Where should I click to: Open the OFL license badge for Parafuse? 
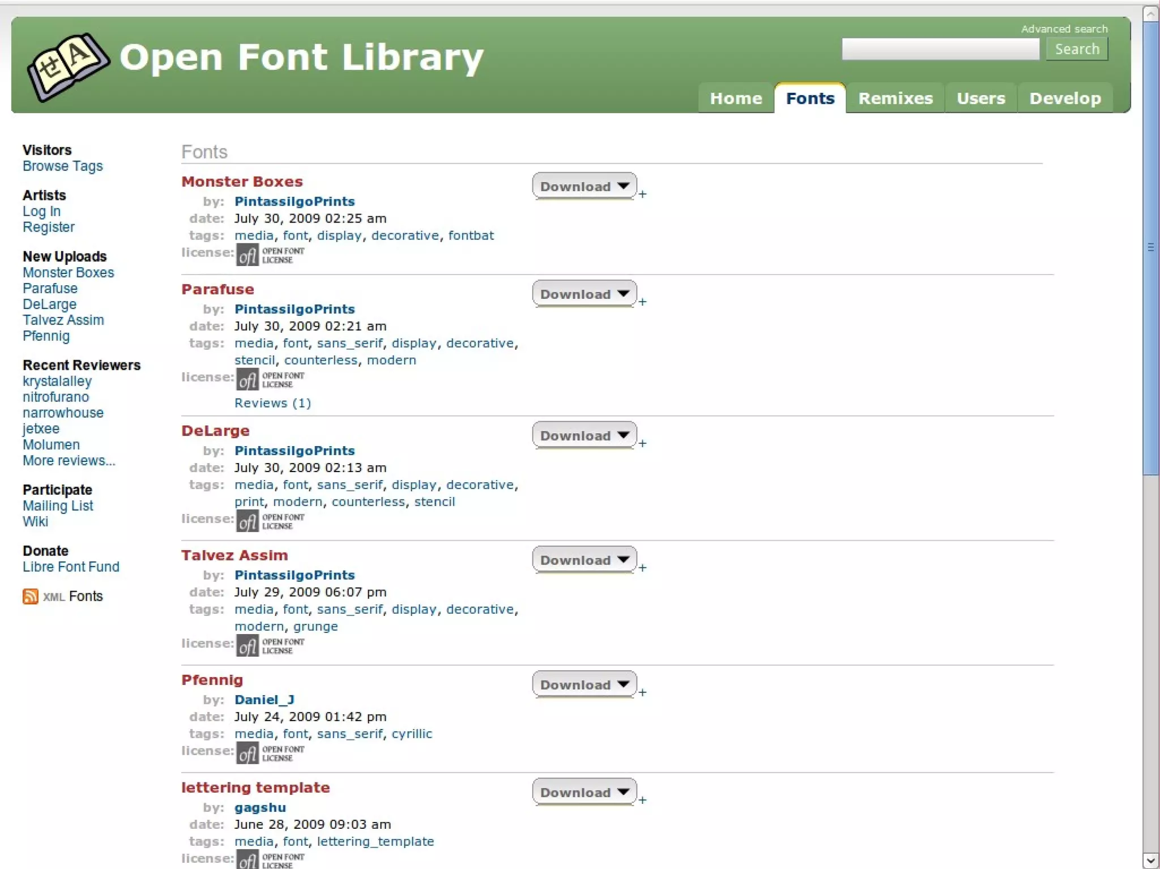(x=270, y=380)
